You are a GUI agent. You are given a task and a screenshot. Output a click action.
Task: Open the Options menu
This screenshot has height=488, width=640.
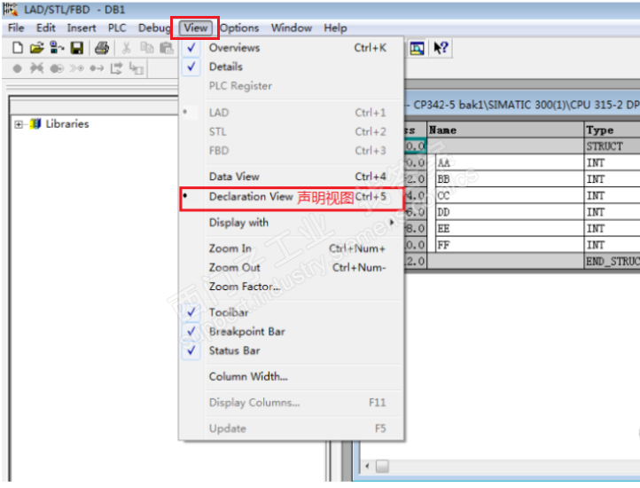(x=239, y=28)
